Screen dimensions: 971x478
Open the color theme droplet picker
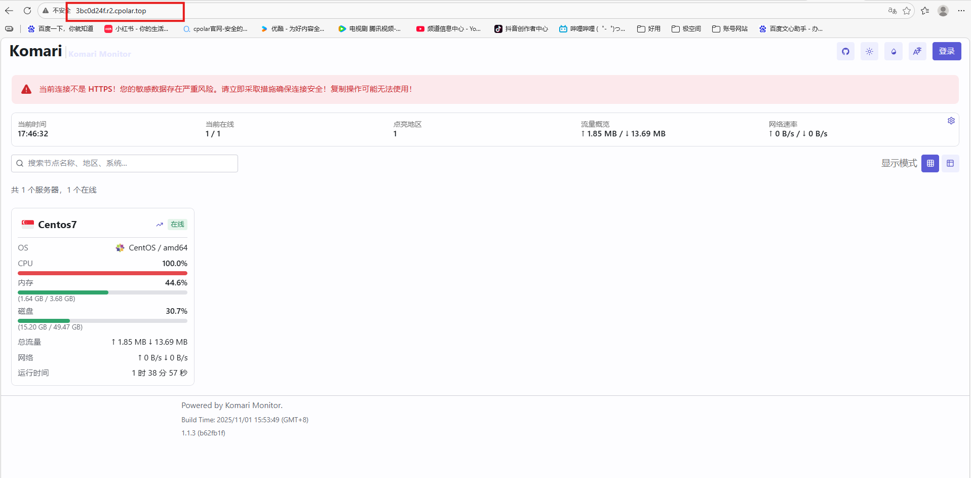[x=894, y=51]
